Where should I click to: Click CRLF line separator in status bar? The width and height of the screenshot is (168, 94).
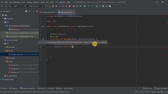(x=142, y=92)
